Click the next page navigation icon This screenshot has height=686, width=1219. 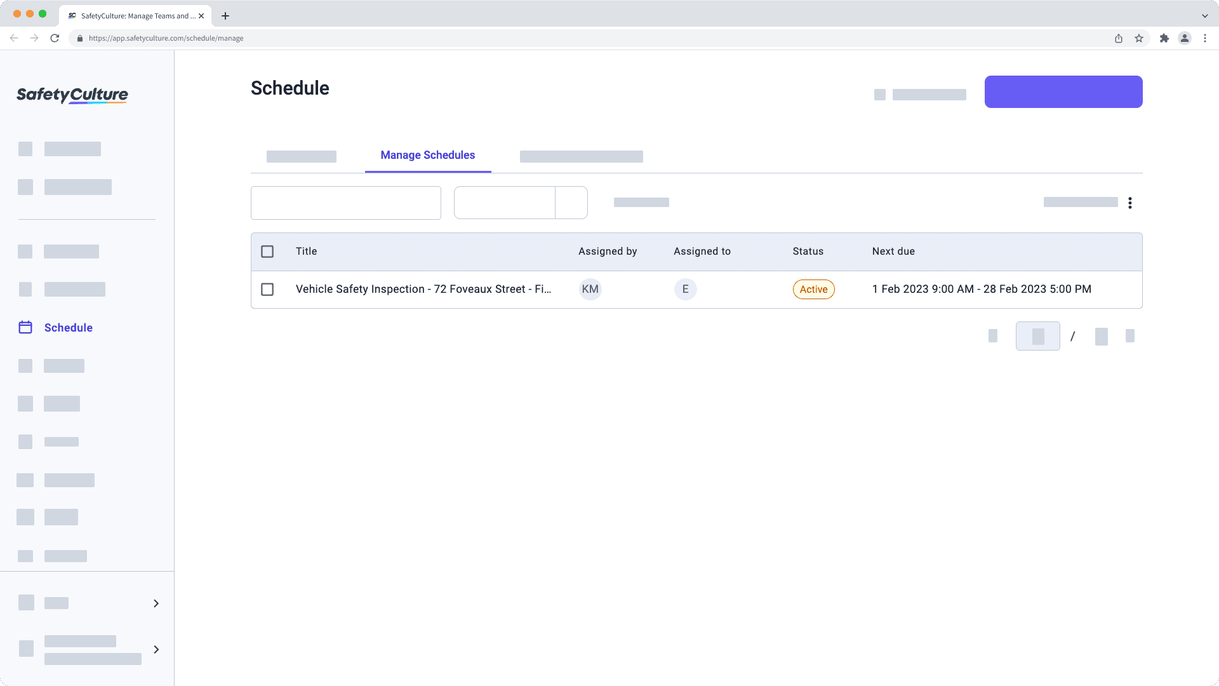[x=1130, y=336]
